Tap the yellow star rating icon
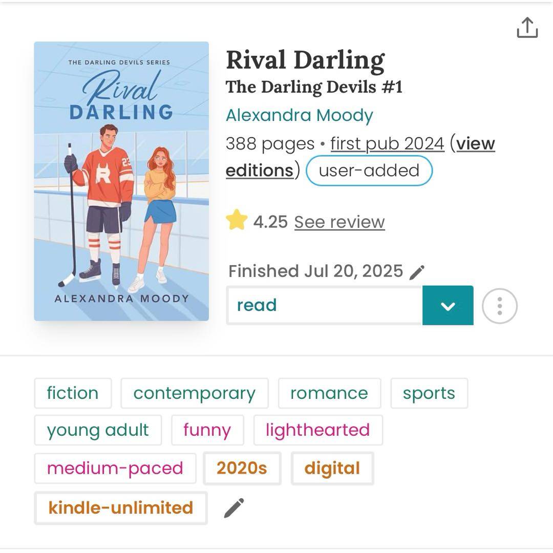This screenshot has width=553, height=553. pyautogui.click(x=237, y=221)
